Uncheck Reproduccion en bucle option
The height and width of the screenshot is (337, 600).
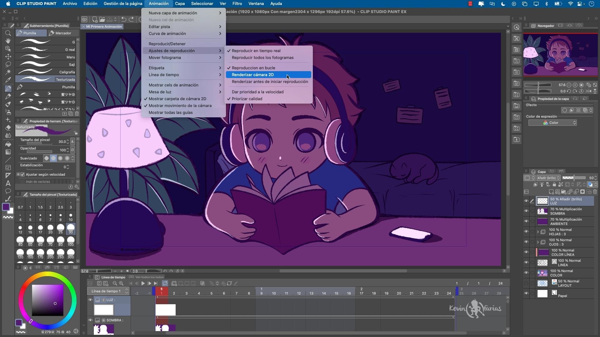(253, 68)
